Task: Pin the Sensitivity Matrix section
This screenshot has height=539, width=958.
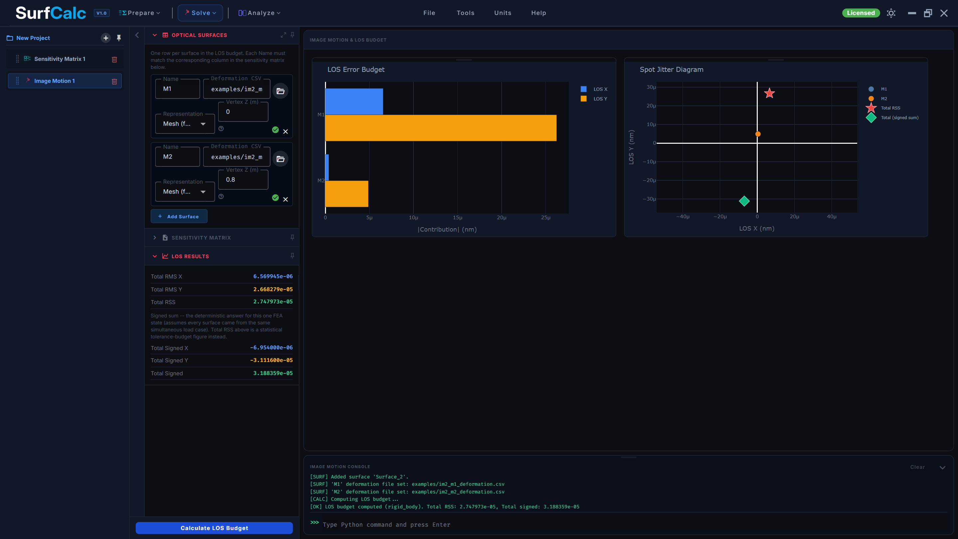Action: tap(292, 237)
